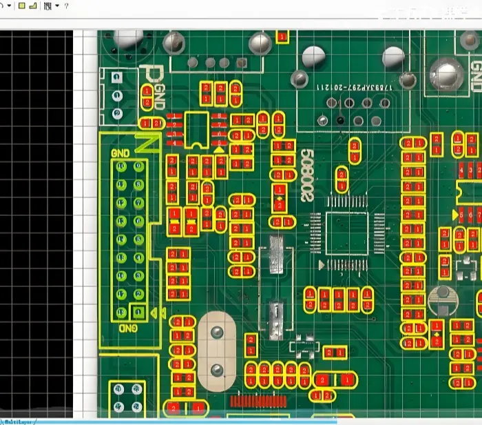Open the dropdown arrow at toolbar's left edge
The width and height of the screenshot is (482, 425).
(x=9, y=6)
